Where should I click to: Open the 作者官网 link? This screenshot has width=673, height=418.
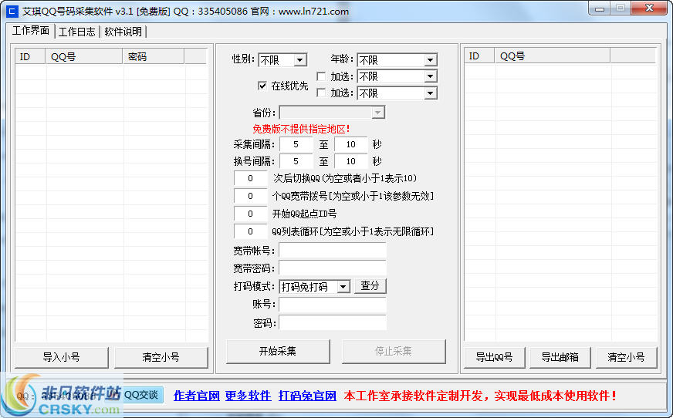[197, 396]
